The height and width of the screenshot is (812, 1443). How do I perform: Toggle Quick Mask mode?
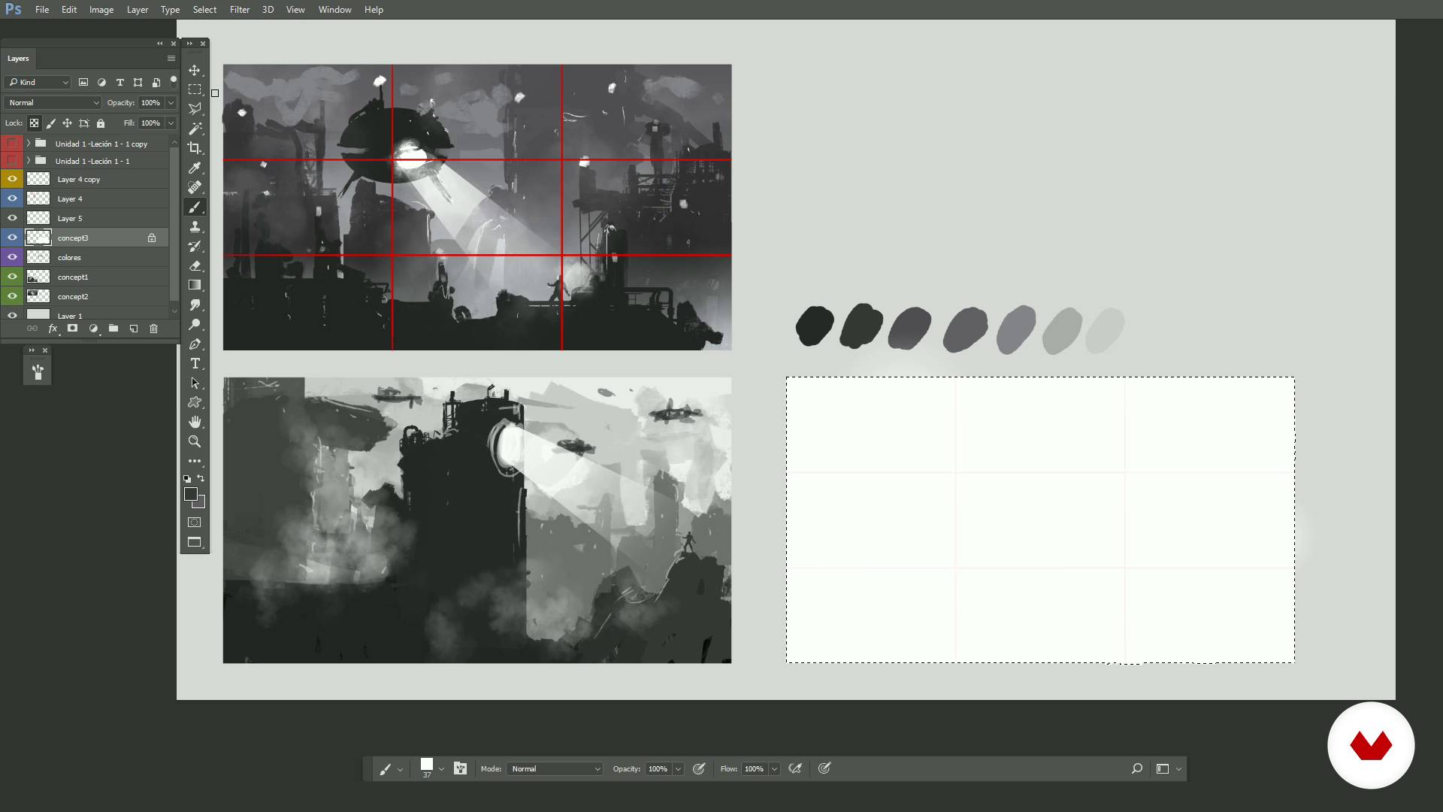pos(195,523)
